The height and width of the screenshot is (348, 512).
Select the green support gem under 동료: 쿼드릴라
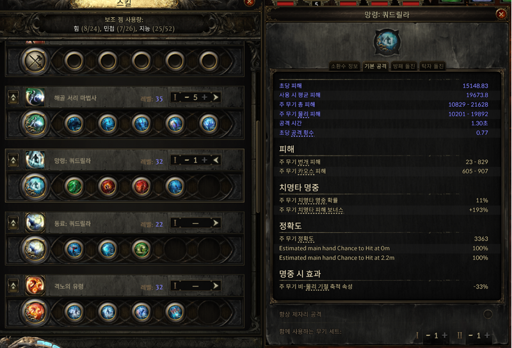tap(141, 249)
